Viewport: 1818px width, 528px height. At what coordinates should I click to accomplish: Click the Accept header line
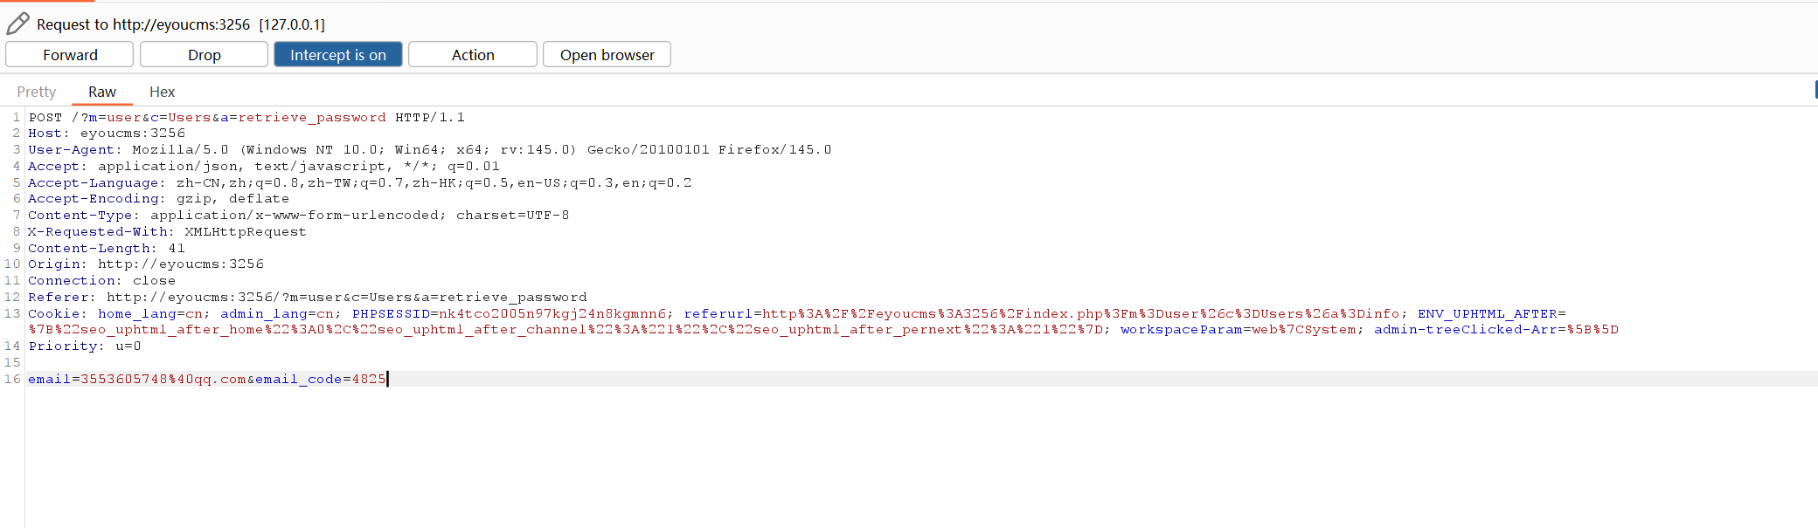click(264, 166)
